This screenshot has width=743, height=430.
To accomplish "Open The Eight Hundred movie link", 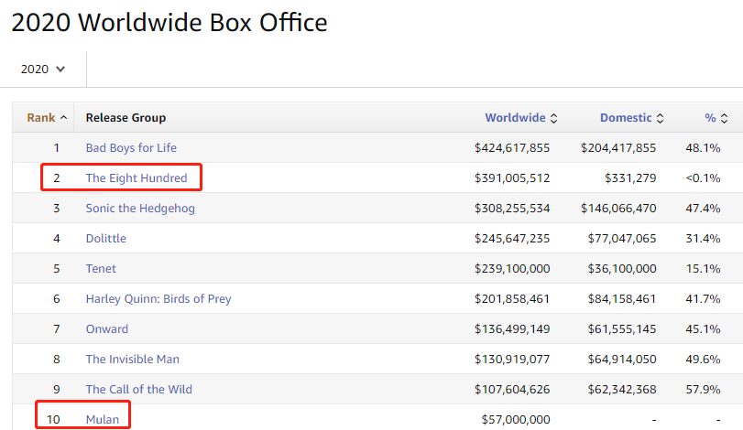I will coord(137,177).
